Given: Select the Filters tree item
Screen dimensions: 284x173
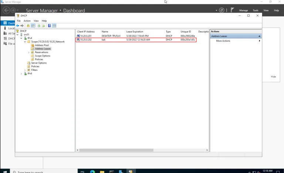Looking at the screenshot, I should point(34,70).
